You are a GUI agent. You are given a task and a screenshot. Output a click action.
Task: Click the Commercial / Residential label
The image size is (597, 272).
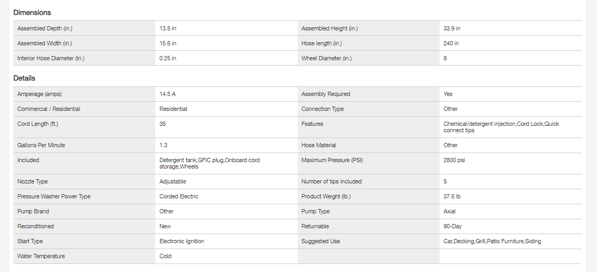49,109
